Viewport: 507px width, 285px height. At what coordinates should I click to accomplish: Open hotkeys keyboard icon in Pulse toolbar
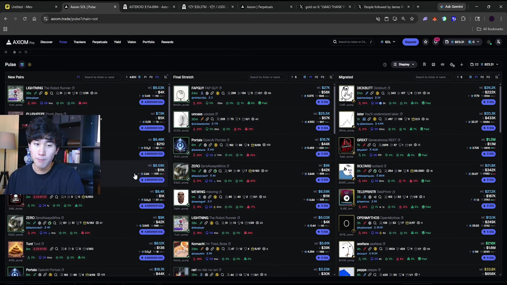[433, 64]
